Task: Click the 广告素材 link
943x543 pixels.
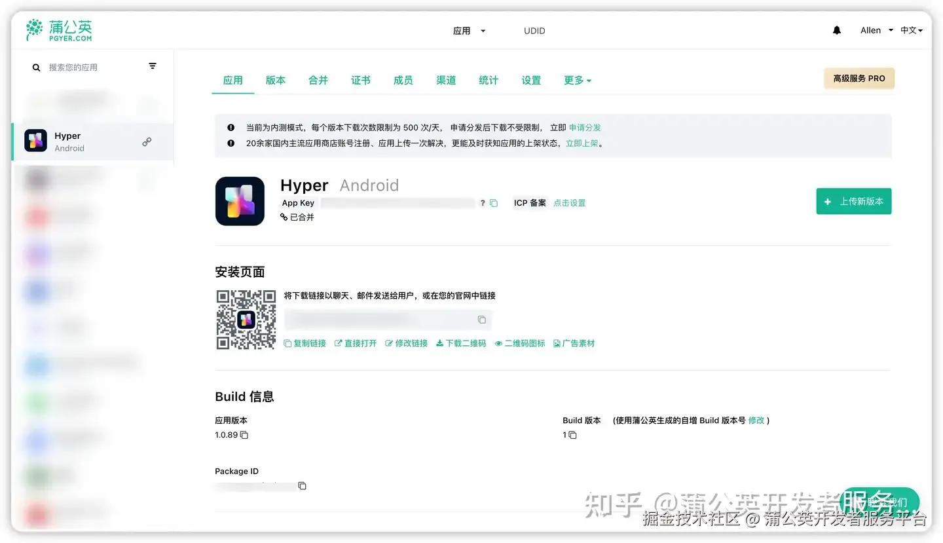Action: 574,343
